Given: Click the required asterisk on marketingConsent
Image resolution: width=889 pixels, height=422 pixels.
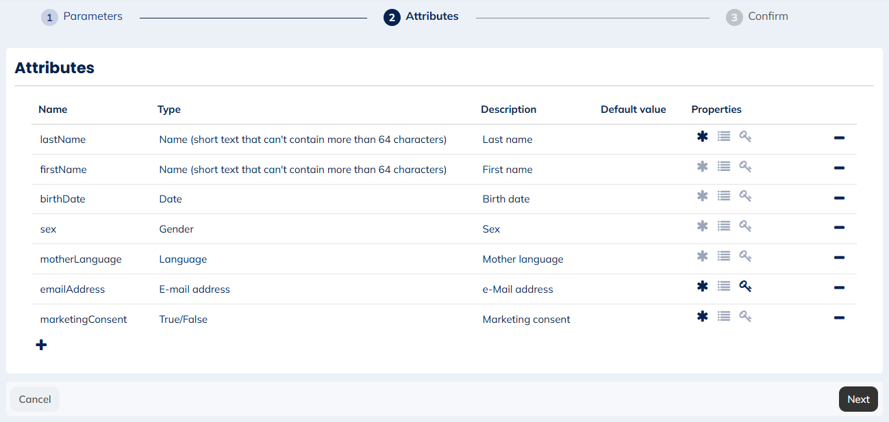Looking at the screenshot, I should coord(702,316).
